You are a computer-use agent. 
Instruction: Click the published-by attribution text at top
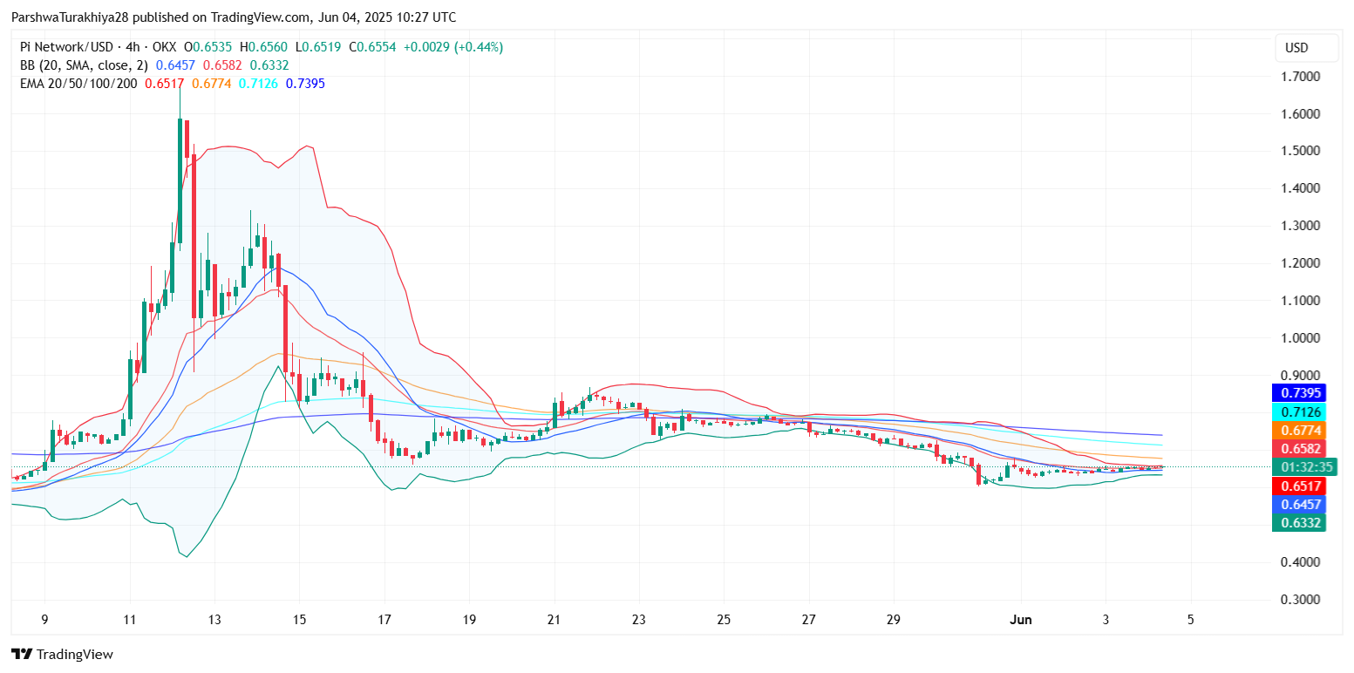coord(234,17)
